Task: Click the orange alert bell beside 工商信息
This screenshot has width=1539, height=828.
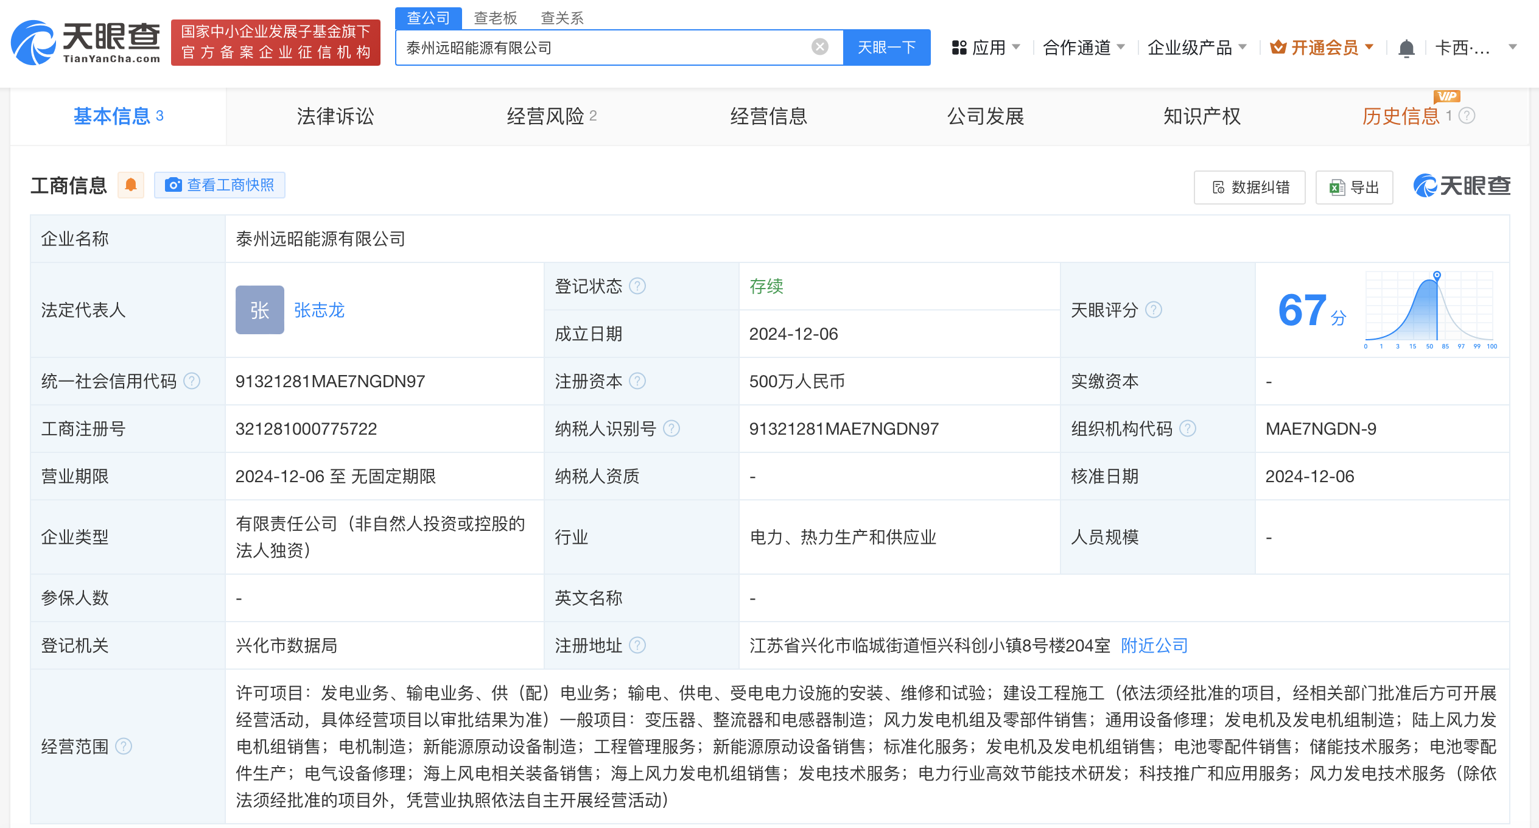Action: tap(130, 185)
